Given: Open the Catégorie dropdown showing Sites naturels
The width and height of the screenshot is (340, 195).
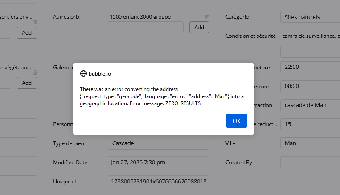Looking at the screenshot, I should pos(310,17).
